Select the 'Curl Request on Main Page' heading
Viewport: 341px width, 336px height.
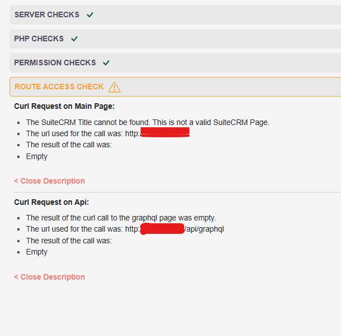click(x=64, y=106)
